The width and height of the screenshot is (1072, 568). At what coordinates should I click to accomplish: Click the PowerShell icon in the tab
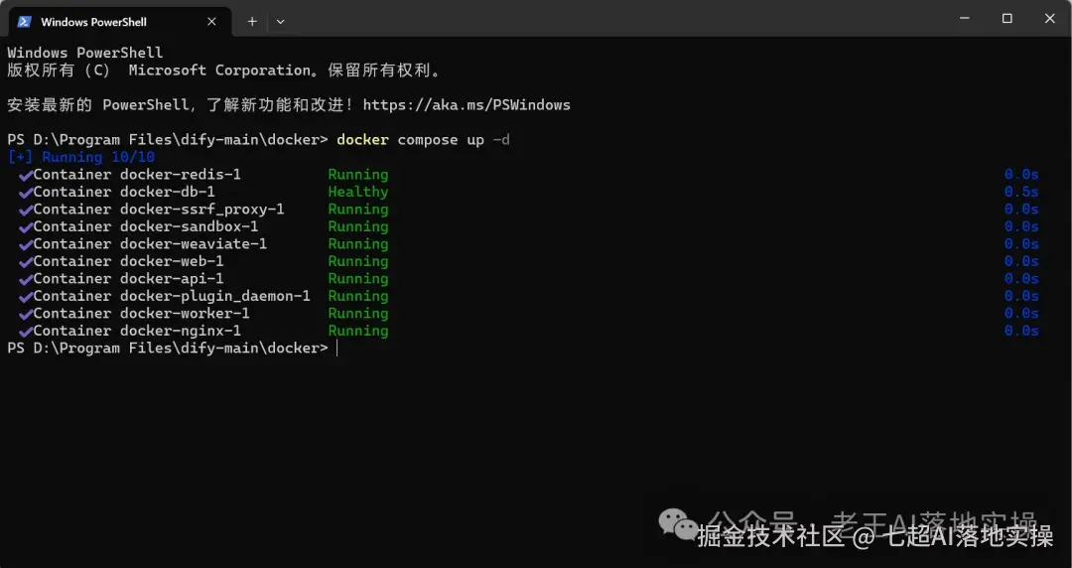tap(24, 21)
